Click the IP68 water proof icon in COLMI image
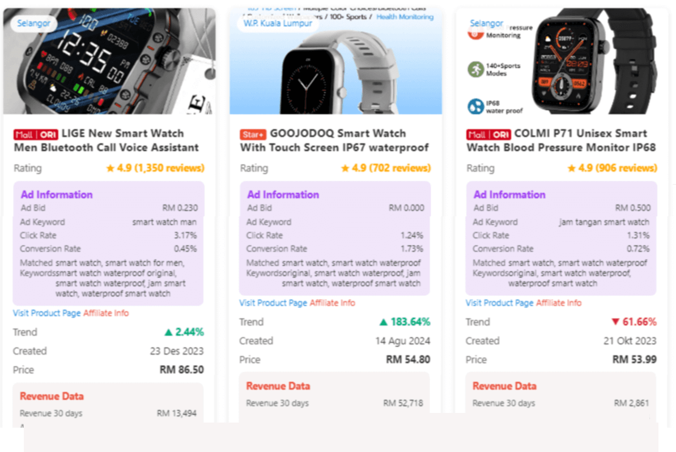 point(475,106)
